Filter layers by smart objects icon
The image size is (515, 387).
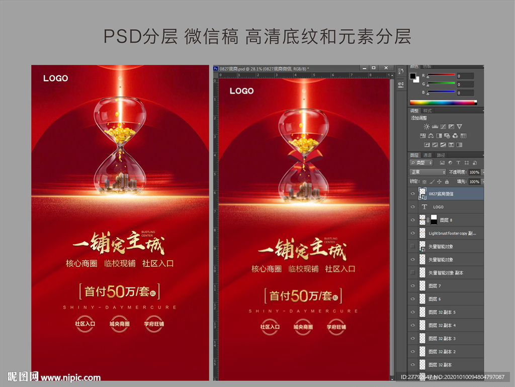[x=475, y=163]
